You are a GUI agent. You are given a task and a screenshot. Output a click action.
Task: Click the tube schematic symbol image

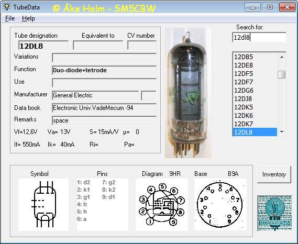pos(43,205)
